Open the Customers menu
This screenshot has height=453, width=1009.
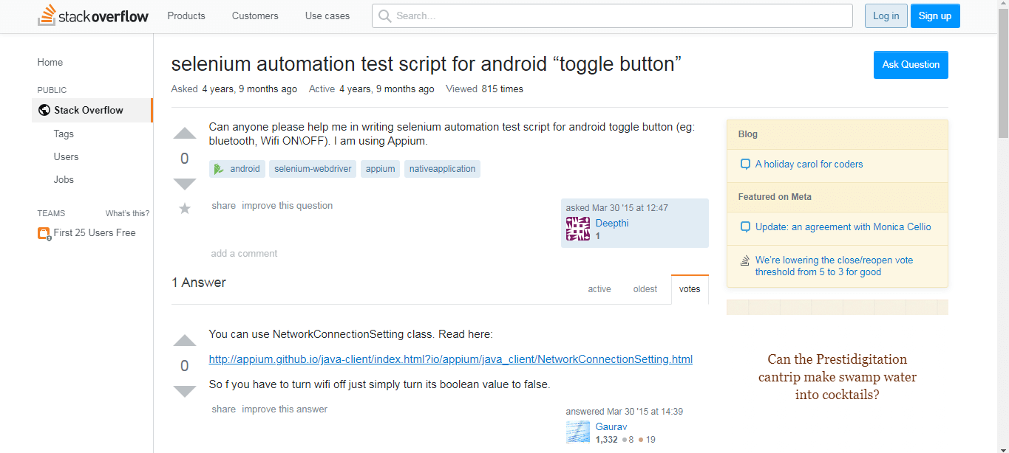[x=254, y=15]
